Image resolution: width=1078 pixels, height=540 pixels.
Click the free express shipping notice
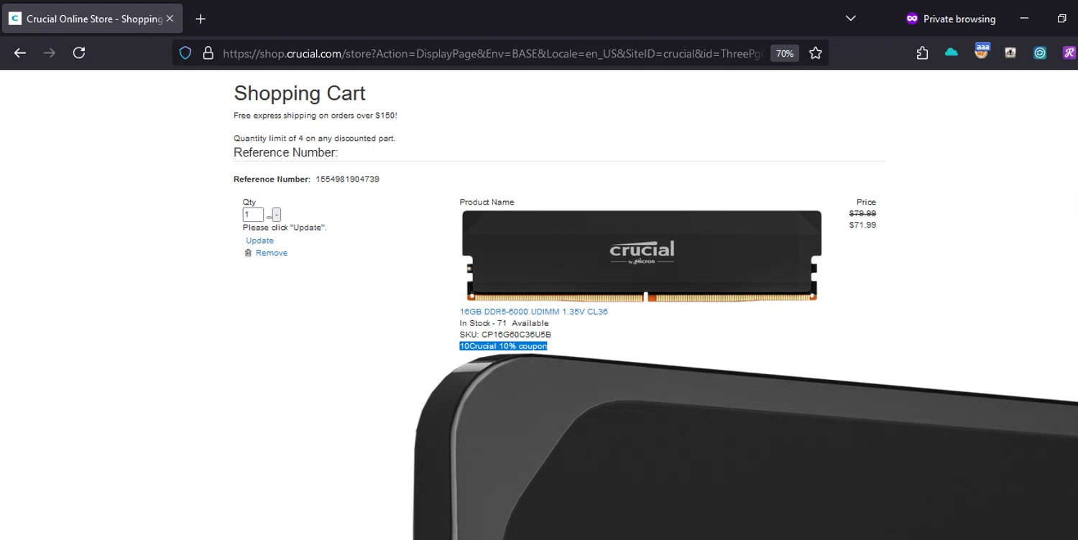tap(315, 116)
